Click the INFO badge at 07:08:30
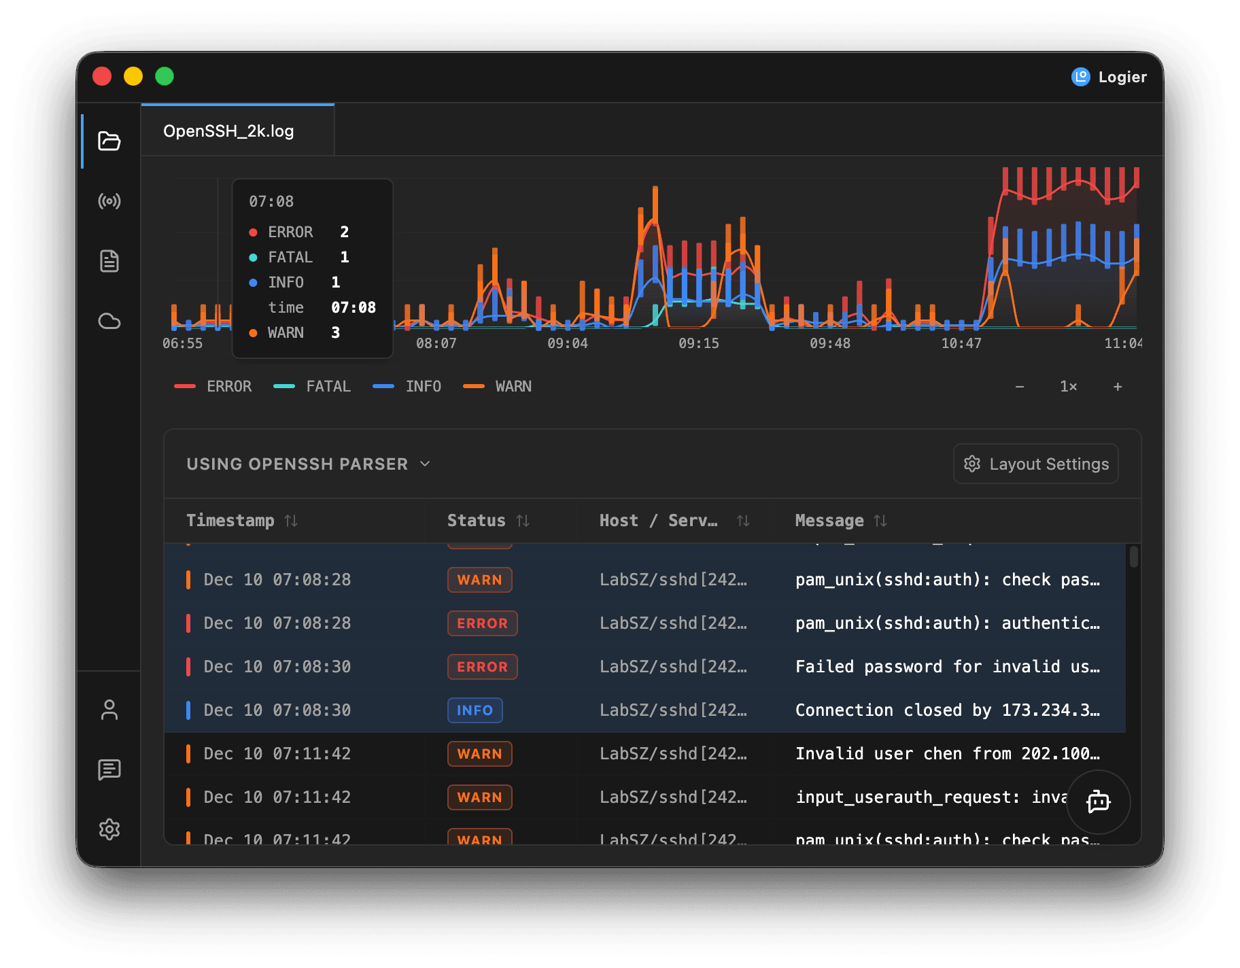The width and height of the screenshot is (1240, 968). pos(475,710)
